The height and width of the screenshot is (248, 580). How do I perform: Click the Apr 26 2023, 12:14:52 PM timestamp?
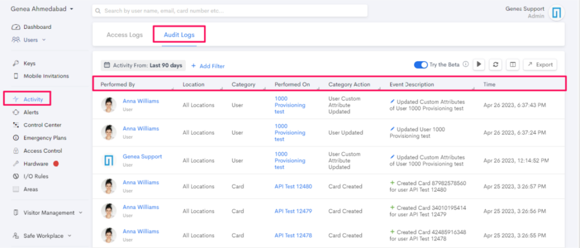coord(516,160)
